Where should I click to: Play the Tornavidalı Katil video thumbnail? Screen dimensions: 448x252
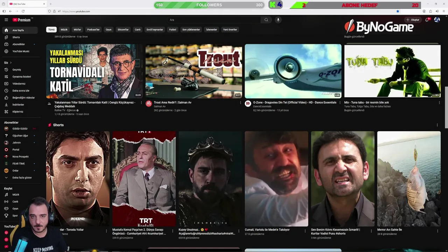(94, 71)
